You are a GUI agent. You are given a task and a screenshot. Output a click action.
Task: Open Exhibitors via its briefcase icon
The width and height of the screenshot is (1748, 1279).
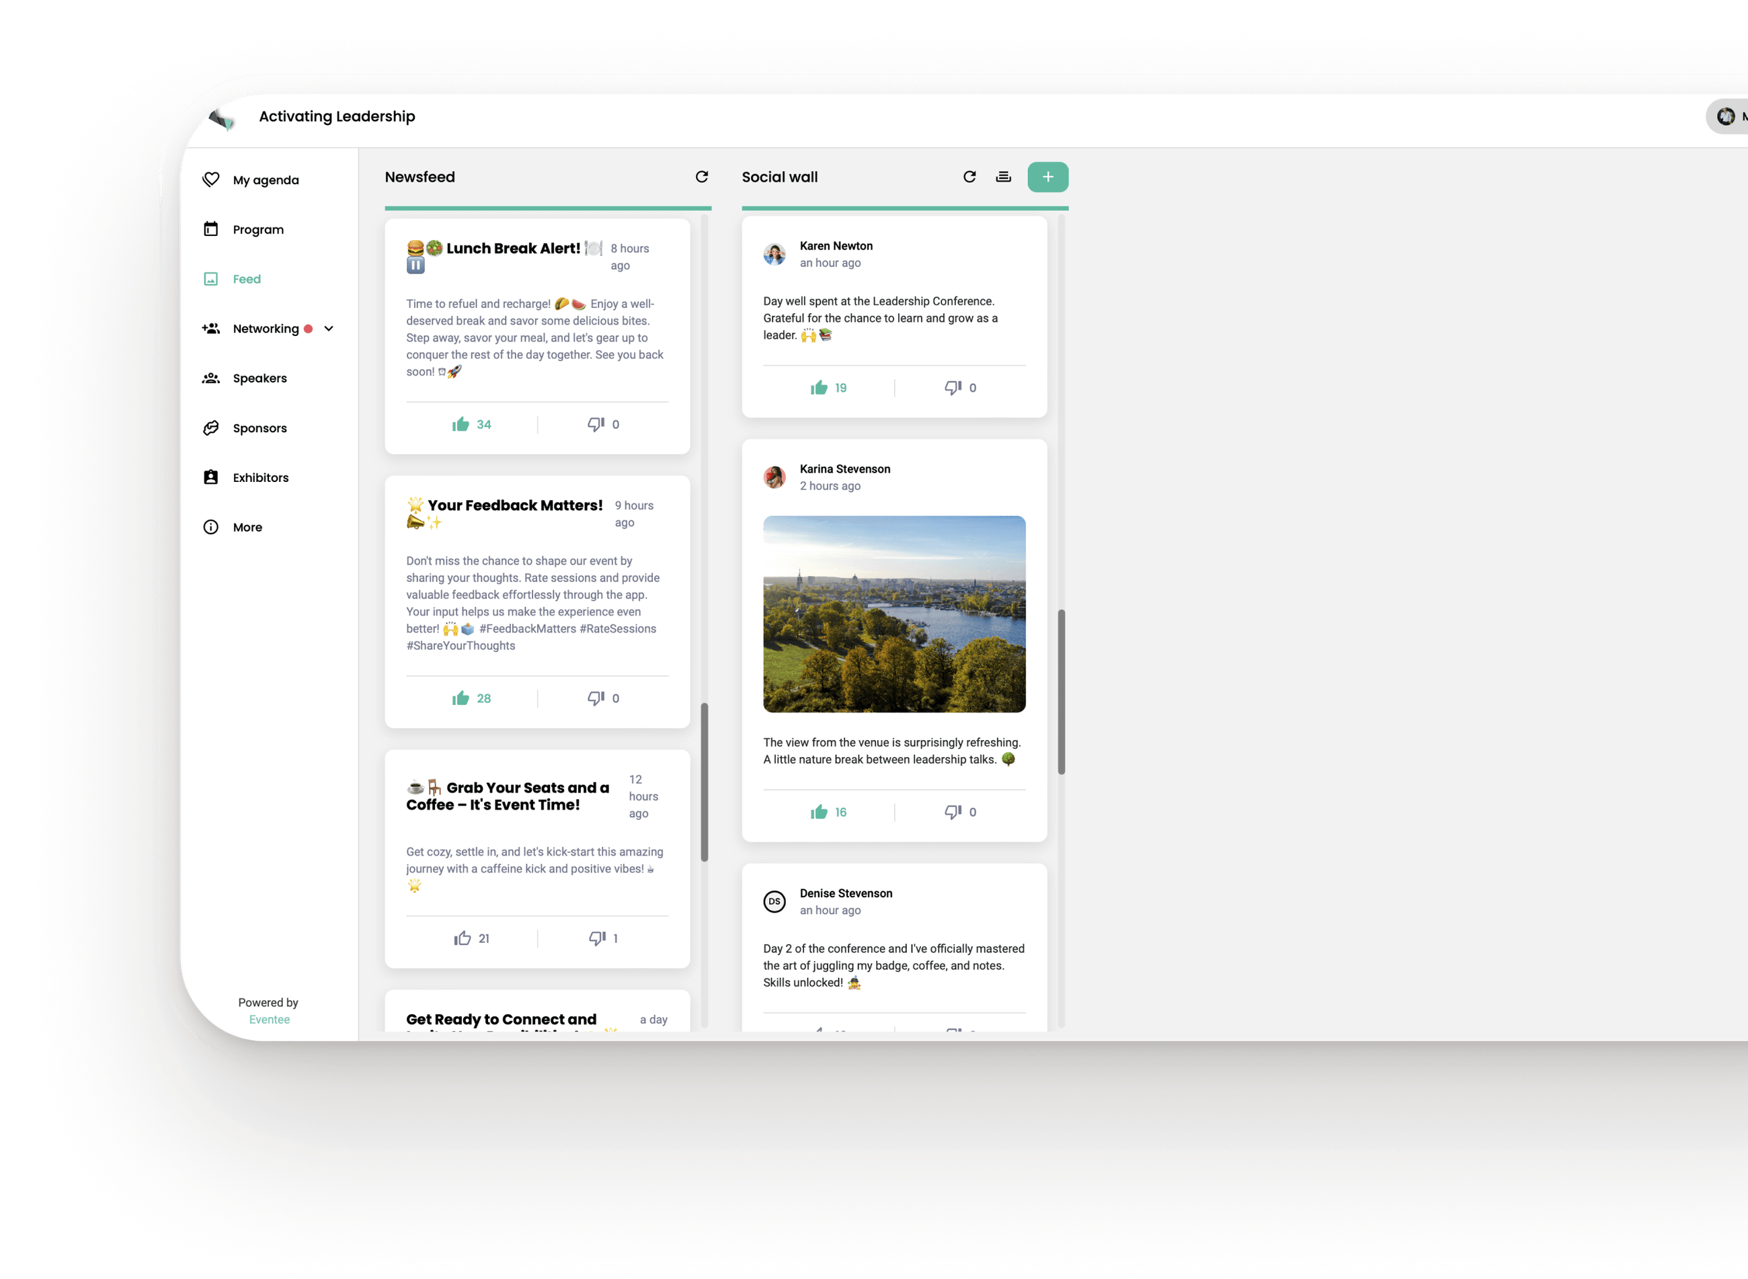(210, 477)
